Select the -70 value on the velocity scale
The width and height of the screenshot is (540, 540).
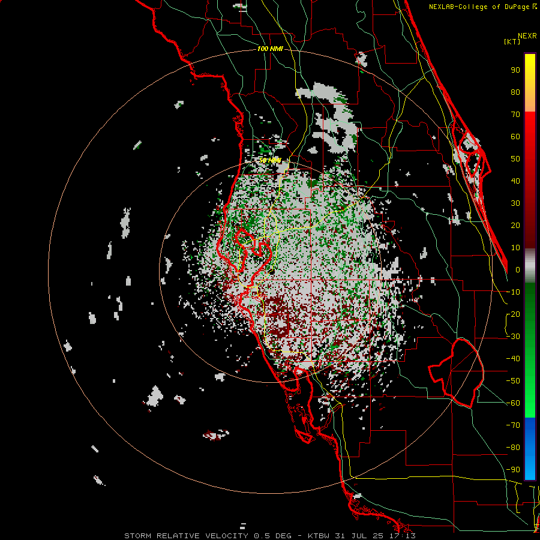[513, 425]
